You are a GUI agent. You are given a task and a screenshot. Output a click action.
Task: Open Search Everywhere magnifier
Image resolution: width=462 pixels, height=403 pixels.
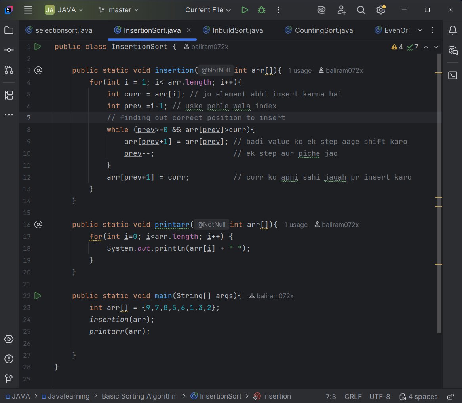(x=361, y=10)
